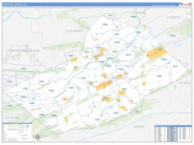The width and height of the screenshot is (194, 145).
Task: Select ZIP code label 17960
Action: pyautogui.click(x=159, y=76)
